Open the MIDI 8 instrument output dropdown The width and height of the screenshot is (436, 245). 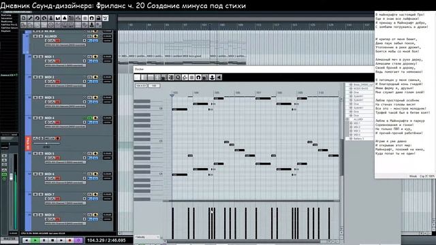(65, 223)
